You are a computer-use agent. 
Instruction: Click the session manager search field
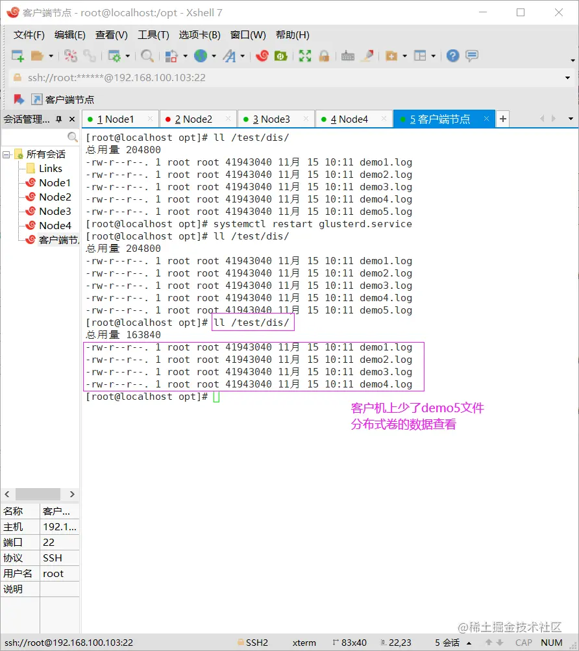tap(40, 136)
